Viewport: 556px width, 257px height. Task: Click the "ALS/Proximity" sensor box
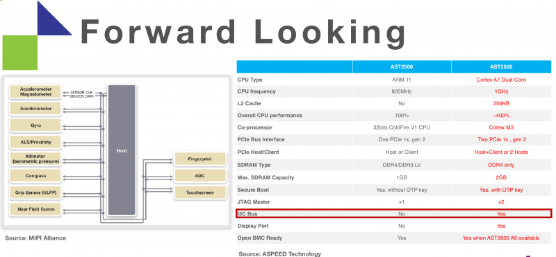tap(35, 142)
